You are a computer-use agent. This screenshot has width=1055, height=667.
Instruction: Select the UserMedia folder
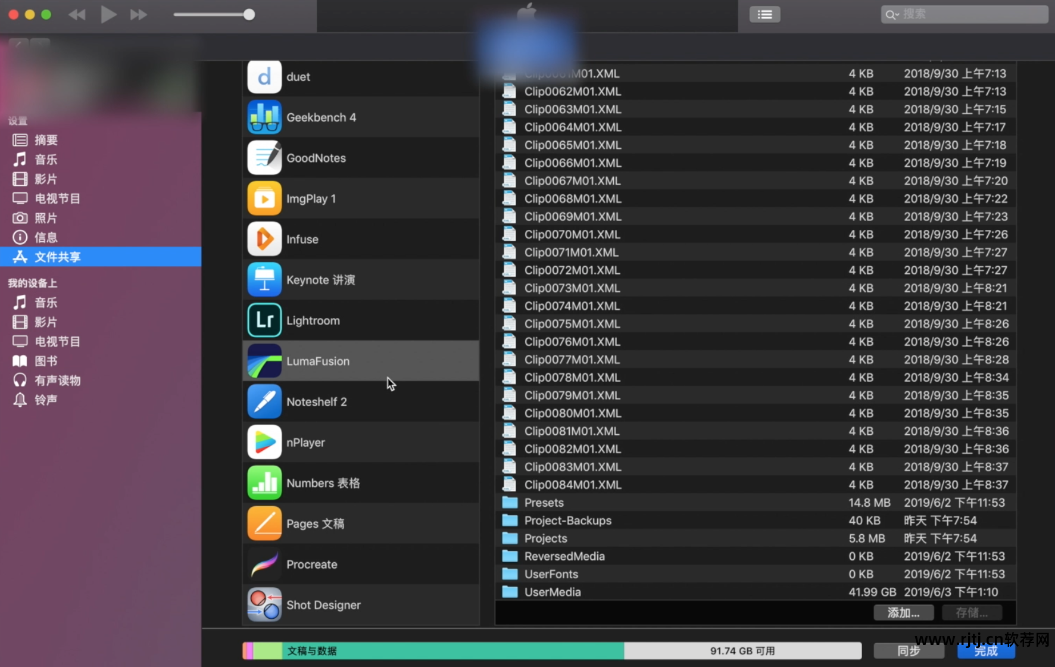tap(552, 592)
